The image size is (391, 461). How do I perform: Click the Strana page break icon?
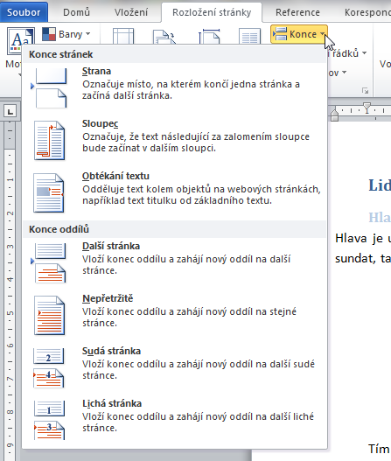pos(49,87)
